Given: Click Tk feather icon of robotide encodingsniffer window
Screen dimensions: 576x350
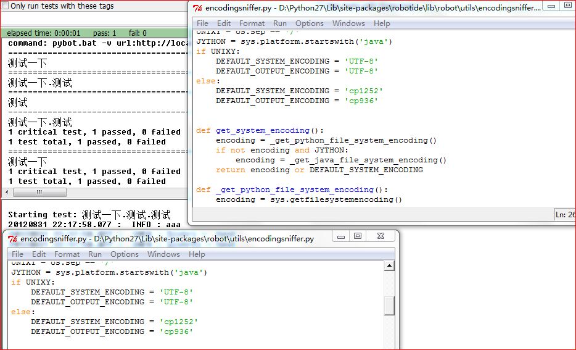Looking at the screenshot, I should [197, 8].
